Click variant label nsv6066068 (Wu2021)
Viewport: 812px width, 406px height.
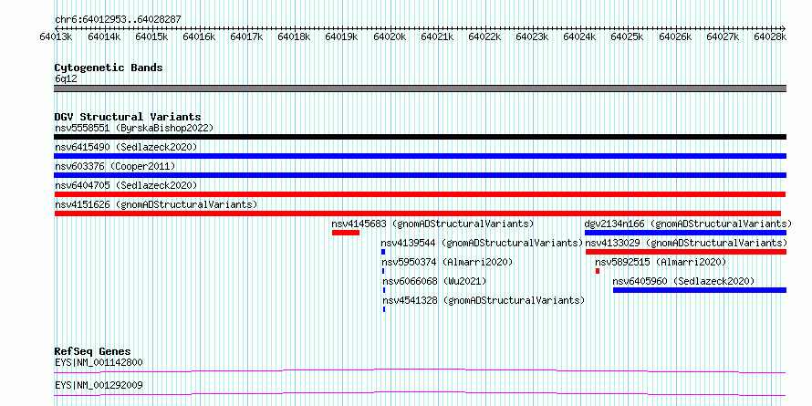tap(434, 281)
